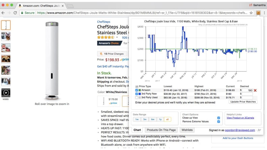This screenshot has width=267, height=150.
Task: Enable the 3rd Party Used checkbox
Action: 137,97
